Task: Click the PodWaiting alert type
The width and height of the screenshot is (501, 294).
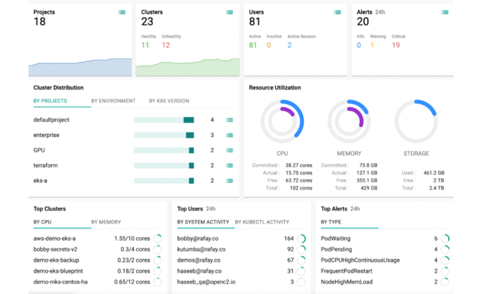Action: [x=335, y=239]
